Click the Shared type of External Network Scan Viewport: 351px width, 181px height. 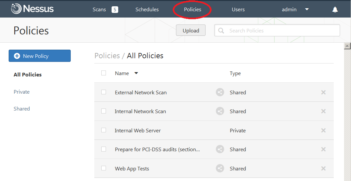click(238, 92)
